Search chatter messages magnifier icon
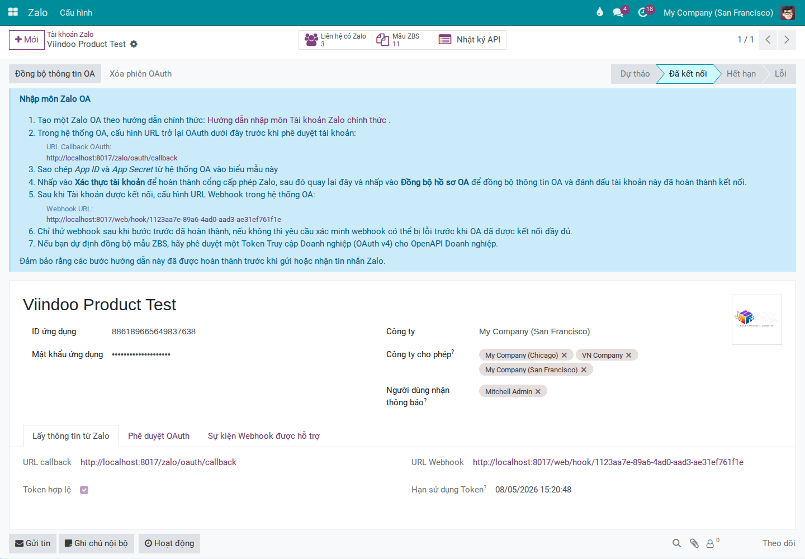 (676, 543)
